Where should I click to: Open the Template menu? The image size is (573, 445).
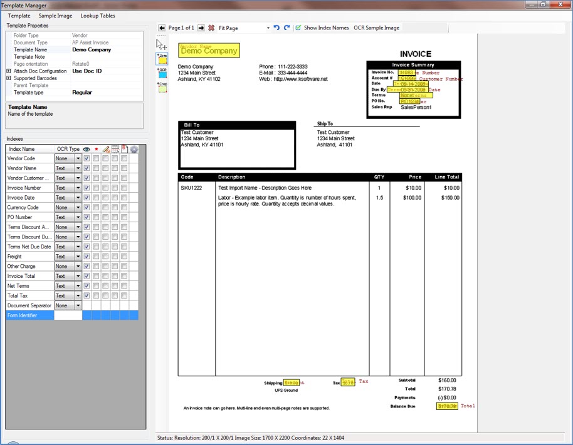(x=19, y=16)
